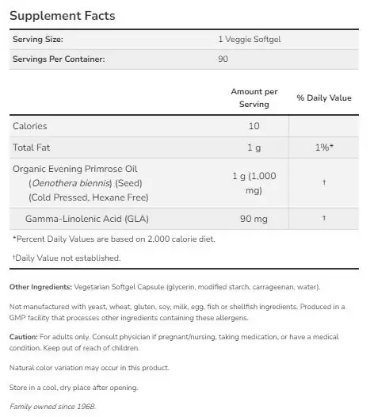Click the 1 Veggie Softgel value
This screenshot has height=417, width=370.
pos(250,40)
